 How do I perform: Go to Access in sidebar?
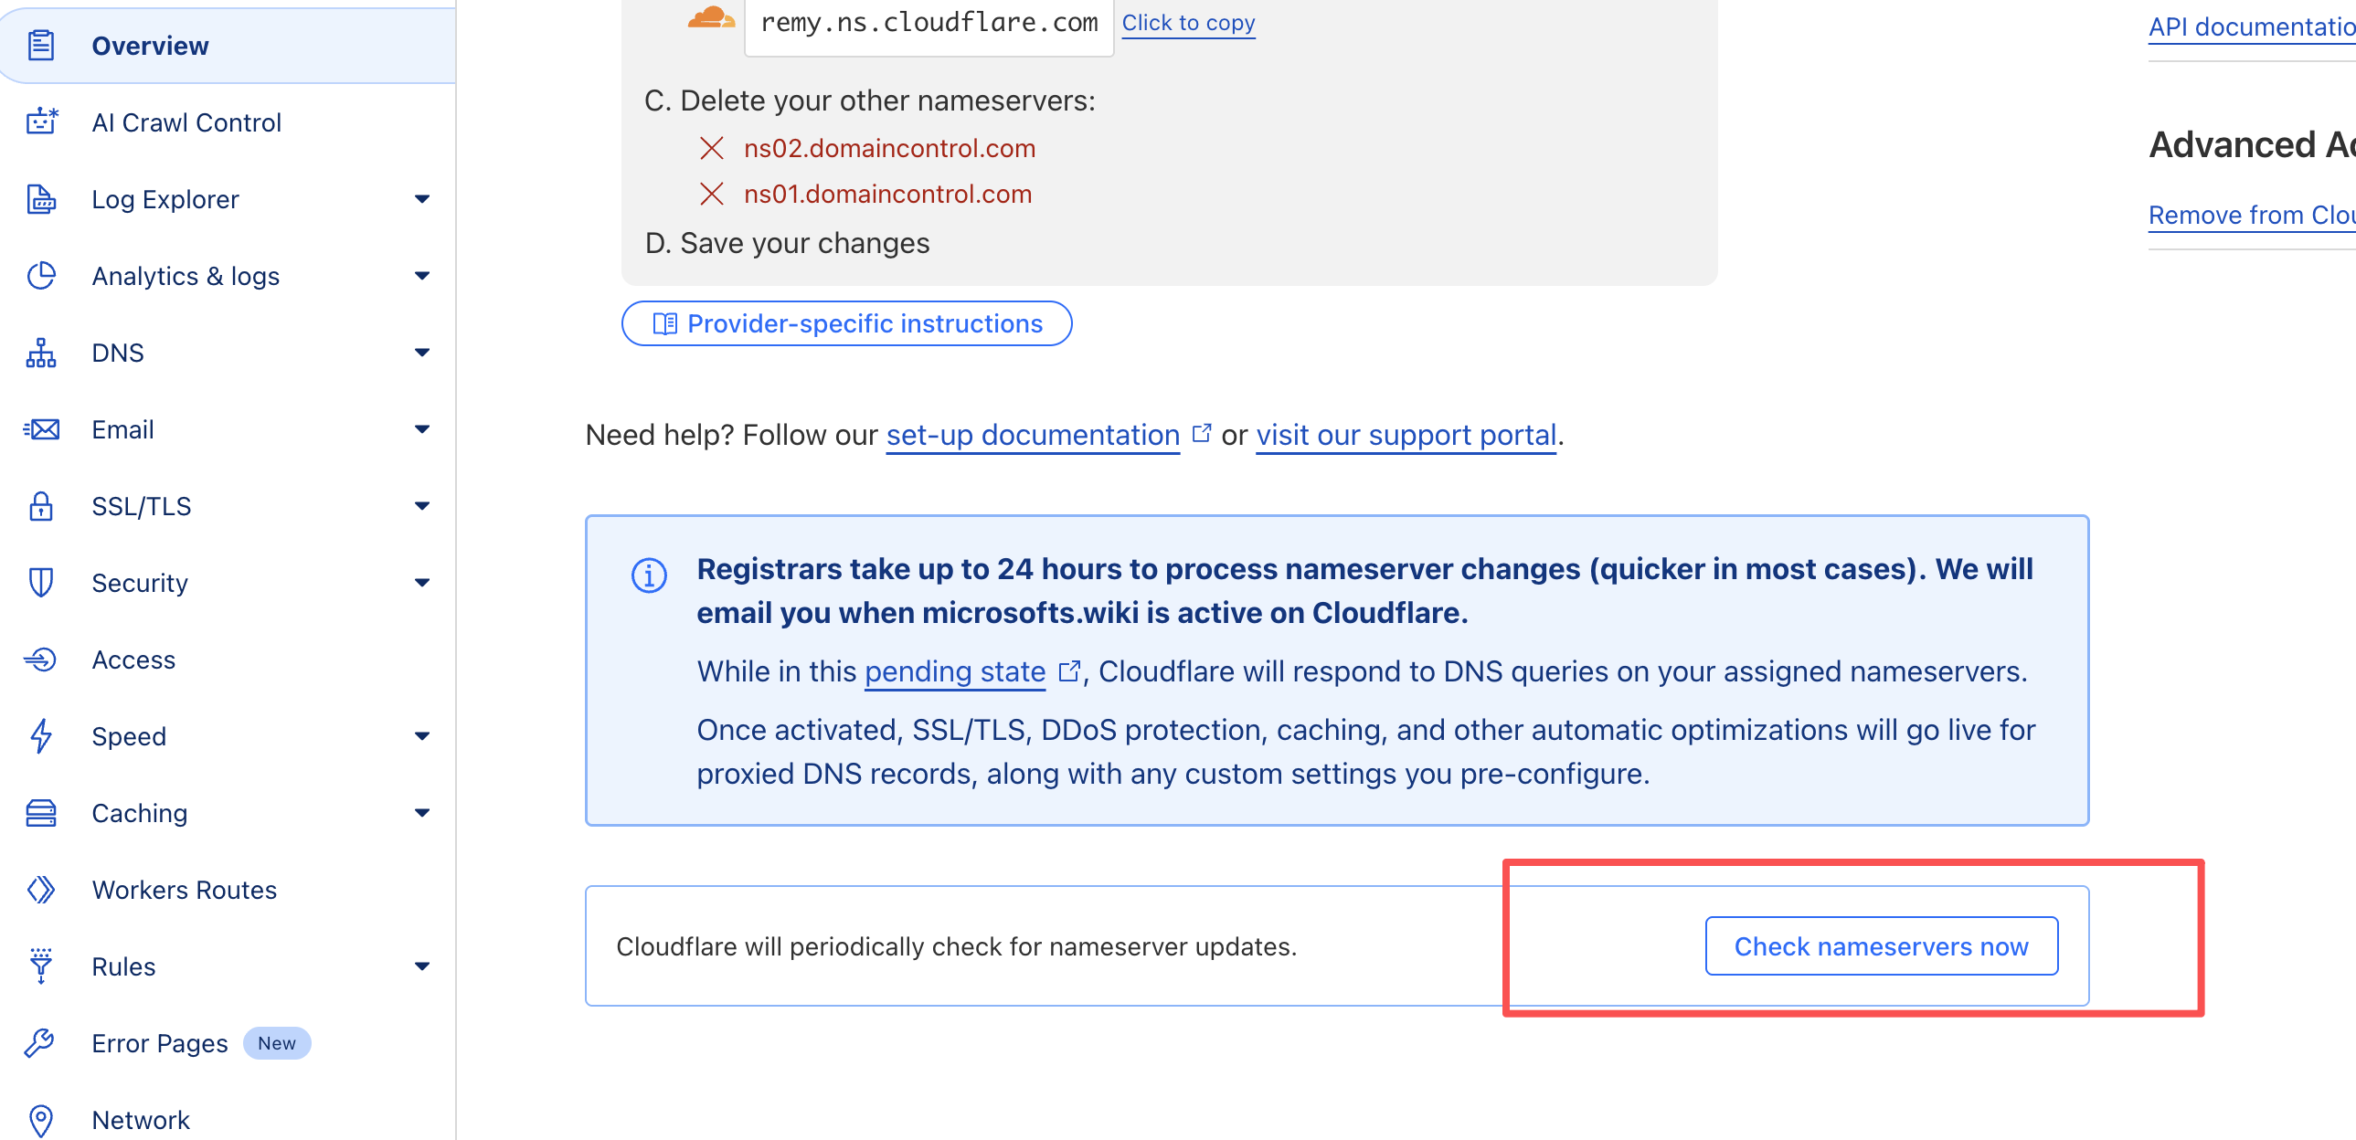[x=133, y=660]
